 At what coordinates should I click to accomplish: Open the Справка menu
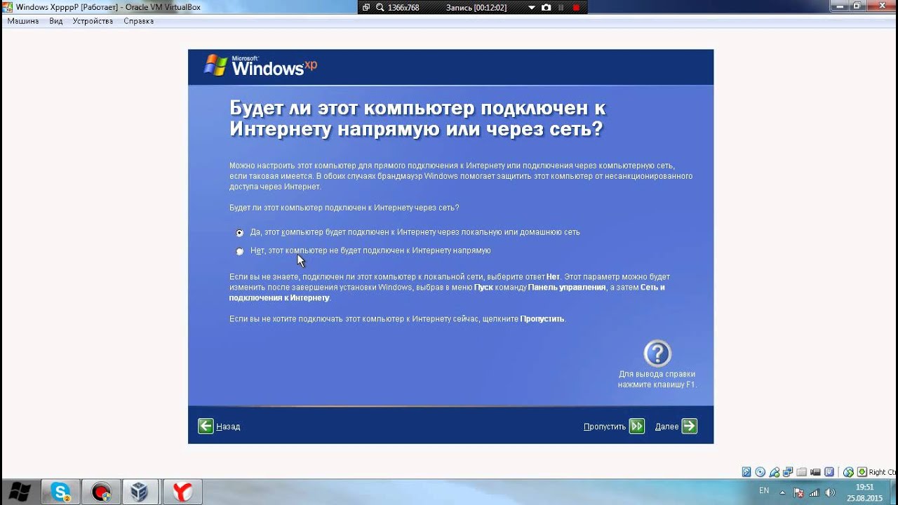(x=138, y=21)
